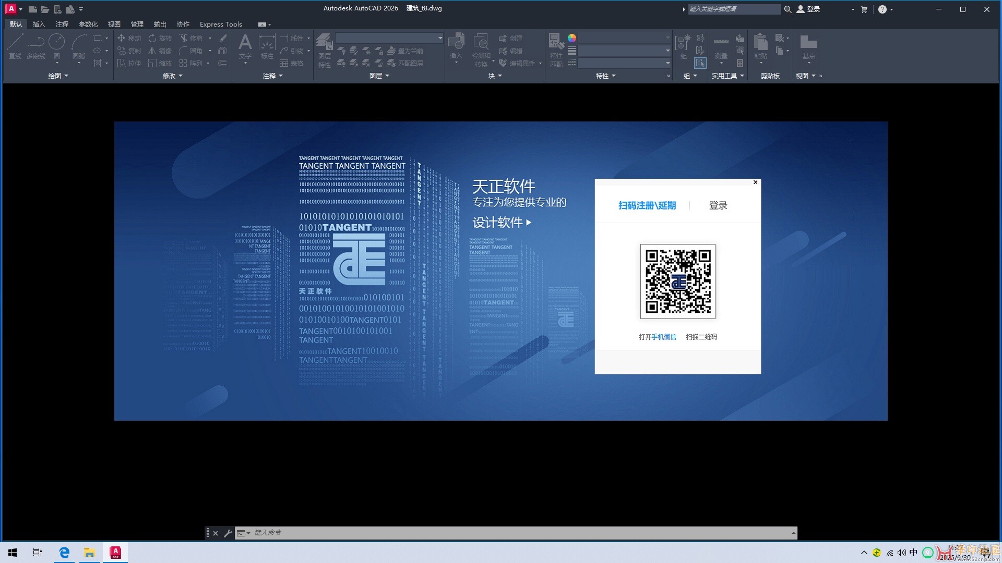Image resolution: width=1002 pixels, height=563 pixels.
Task: Expand the 图层 (Layers) panel
Action: (x=379, y=76)
